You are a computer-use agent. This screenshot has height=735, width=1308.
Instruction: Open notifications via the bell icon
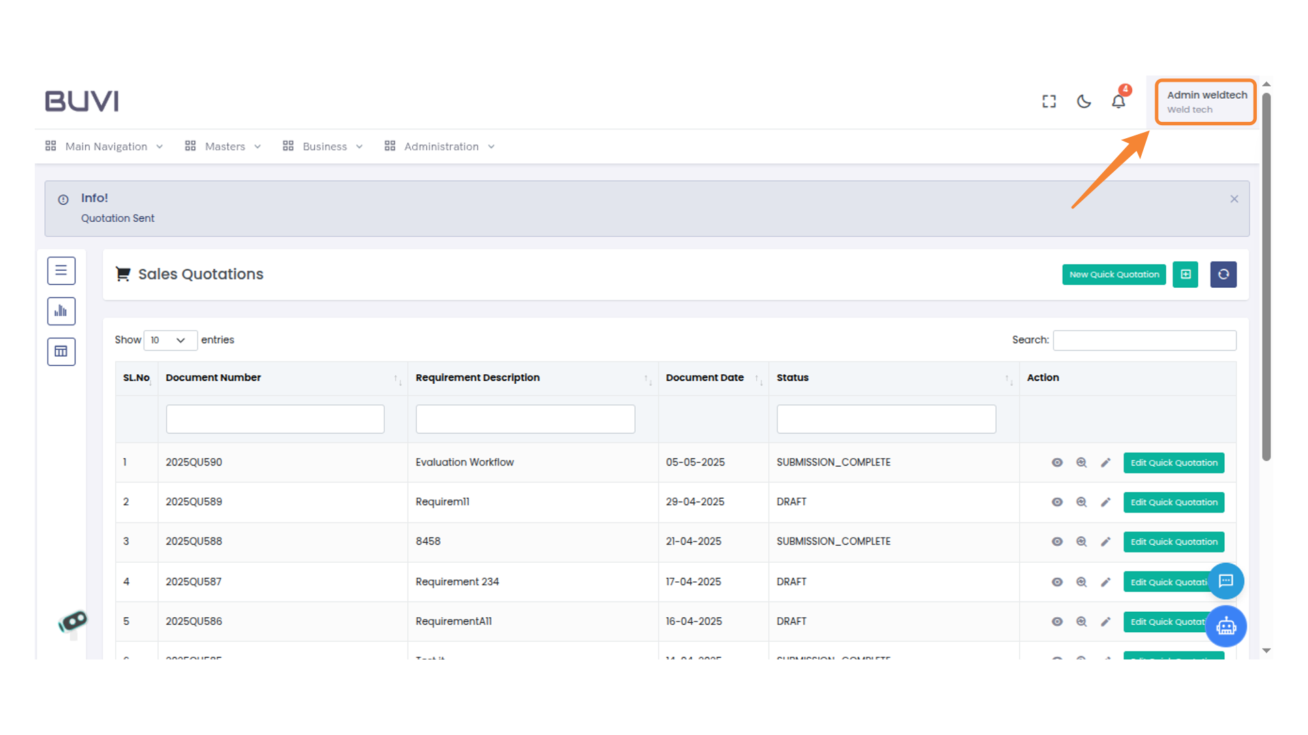point(1118,101)
